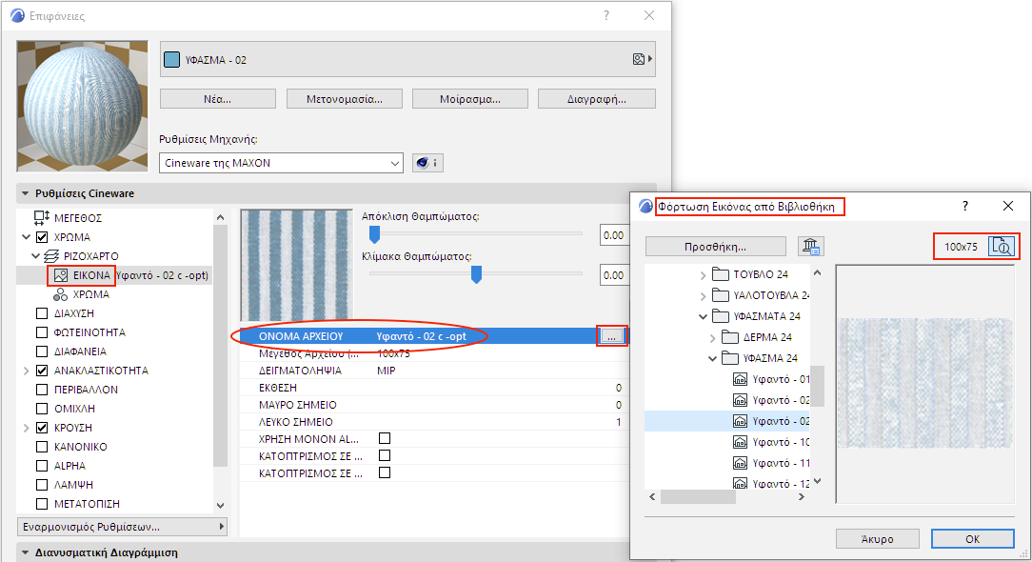
Task: Click the Νέα... button
Action: pyautogui.click(x=218, y=99)
